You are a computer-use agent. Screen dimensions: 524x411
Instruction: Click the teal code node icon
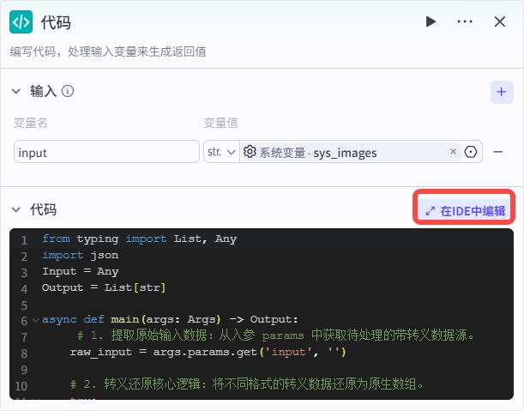tap(21, 21)
